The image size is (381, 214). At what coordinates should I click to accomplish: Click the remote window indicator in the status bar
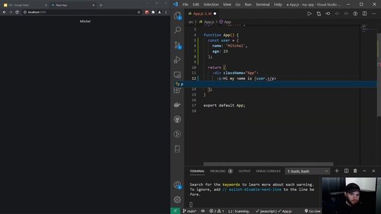coord(175,211)
